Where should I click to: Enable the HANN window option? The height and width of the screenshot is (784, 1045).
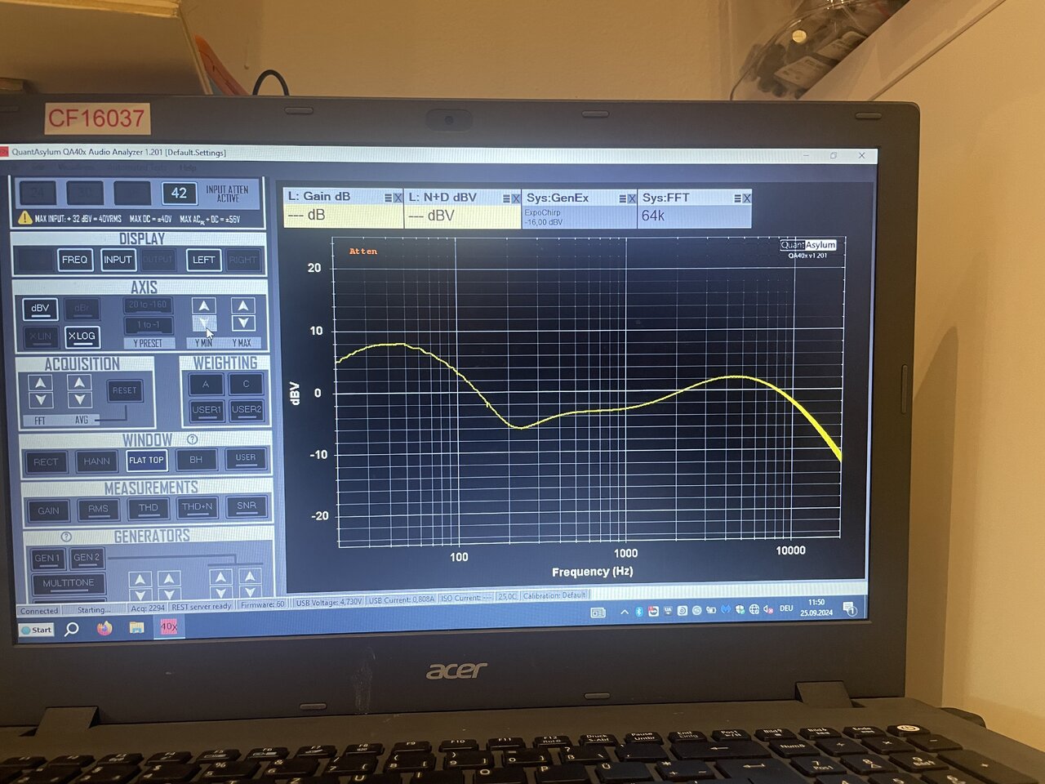coord(96,461)
